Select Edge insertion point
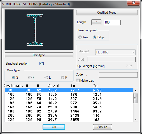Image resolution: width=142 pixels, height=134 pixels. click(x=99, y=37)
